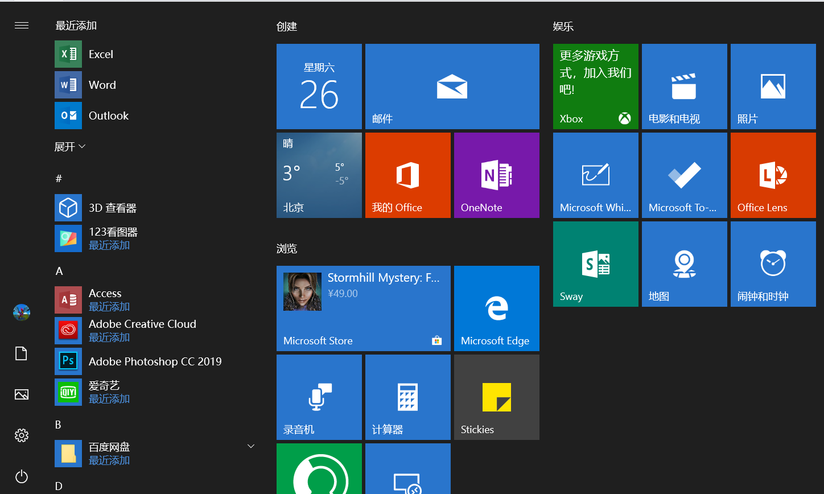Launch Microsoft Edge tile

pos(497,308)
